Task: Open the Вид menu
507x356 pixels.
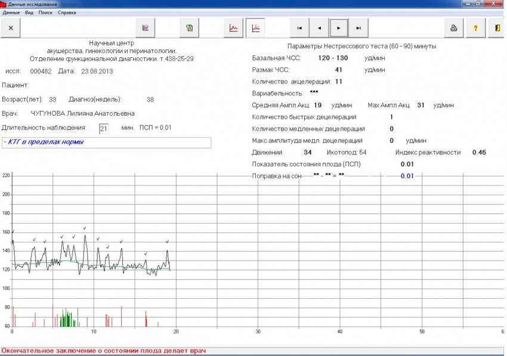Action: click(x=29, y=13)
